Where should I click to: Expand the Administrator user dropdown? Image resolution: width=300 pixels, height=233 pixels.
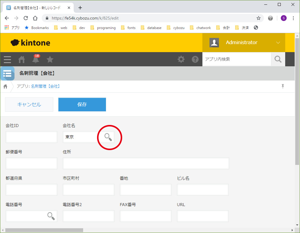coord(278,43)
